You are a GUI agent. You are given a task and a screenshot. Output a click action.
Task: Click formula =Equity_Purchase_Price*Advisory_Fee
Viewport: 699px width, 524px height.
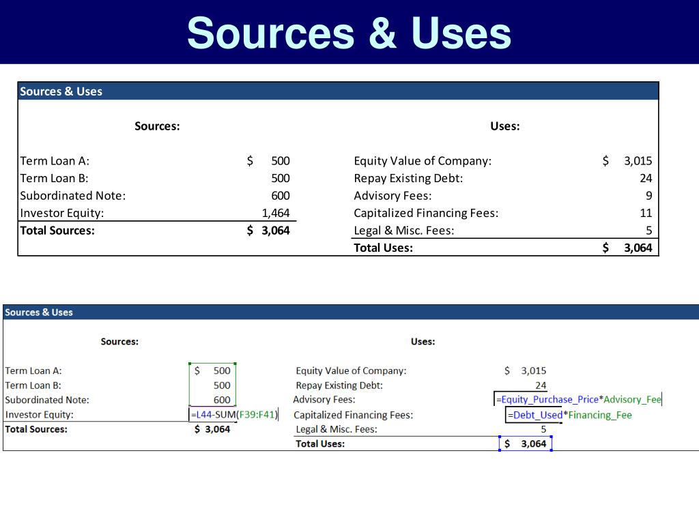pos(579,399)
